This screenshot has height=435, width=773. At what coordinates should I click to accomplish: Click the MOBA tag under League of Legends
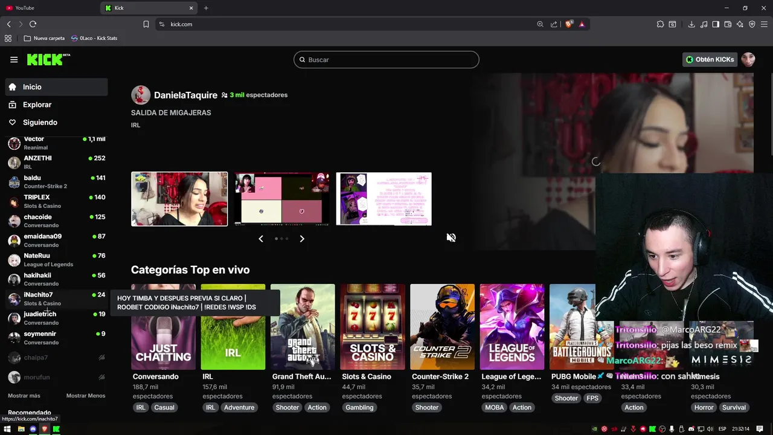pyautogui.click(x=495, y=407)
